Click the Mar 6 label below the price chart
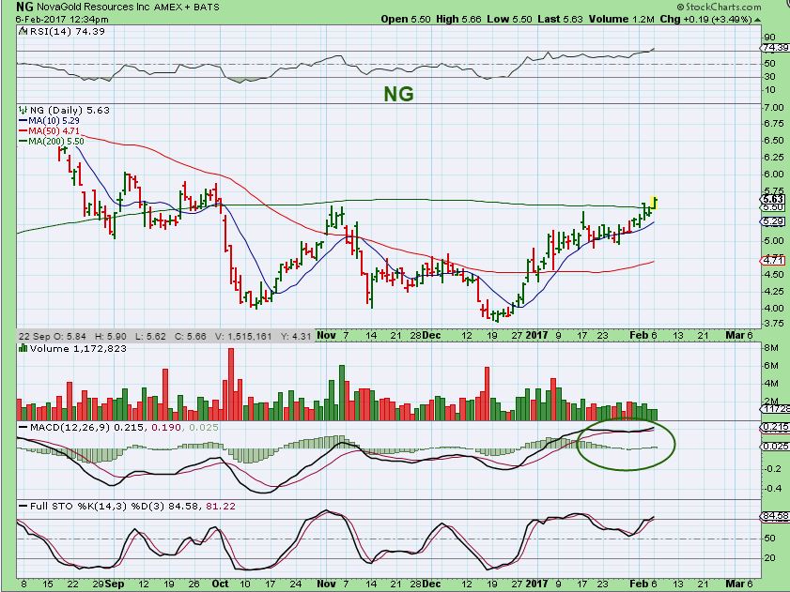 (x=738, y=335)
